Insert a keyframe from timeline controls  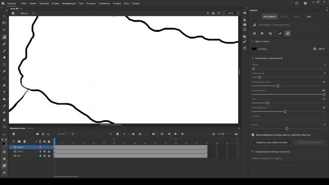[118, 134]
